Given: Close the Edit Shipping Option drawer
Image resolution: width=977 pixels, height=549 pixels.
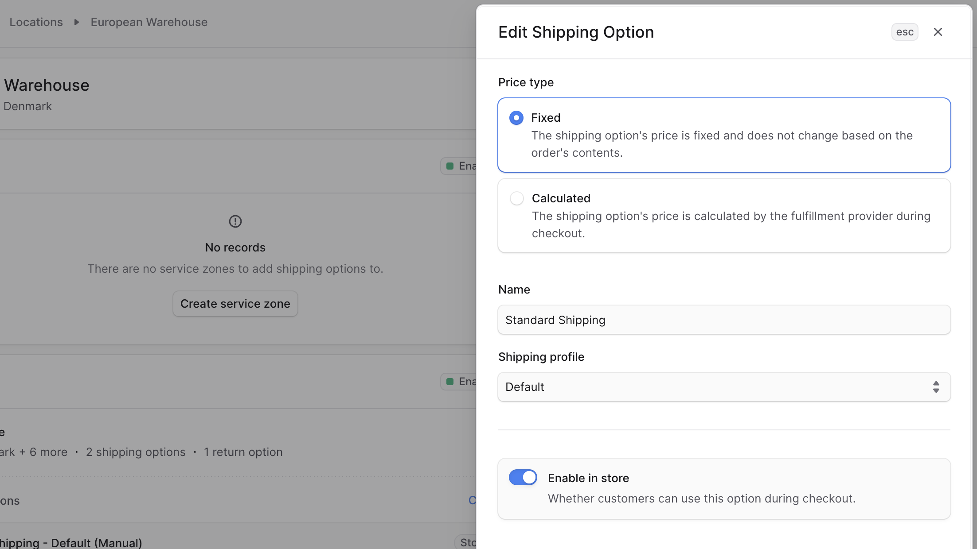Looking at the screenshot, I should pyautogui.click(x=938, y=32).
